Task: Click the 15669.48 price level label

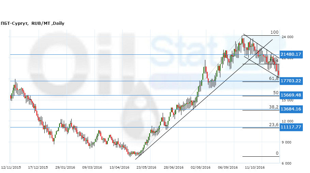Action: [291, 95]
